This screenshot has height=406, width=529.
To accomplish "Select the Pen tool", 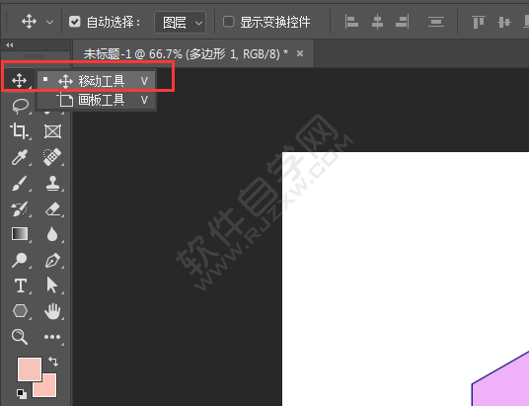I will 52,260.
